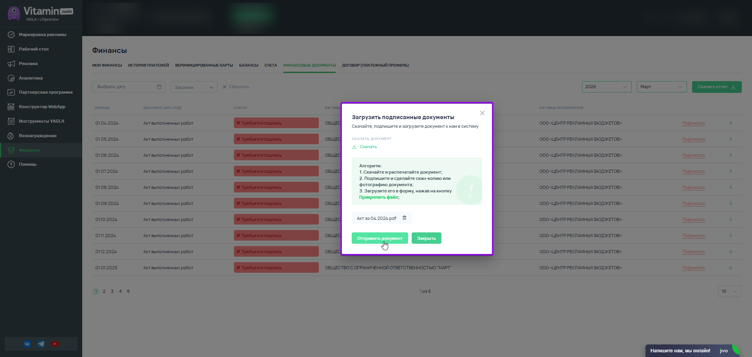Switch to the Балансы tab
The image size is (752, 357).
click(x=249, y=65)
